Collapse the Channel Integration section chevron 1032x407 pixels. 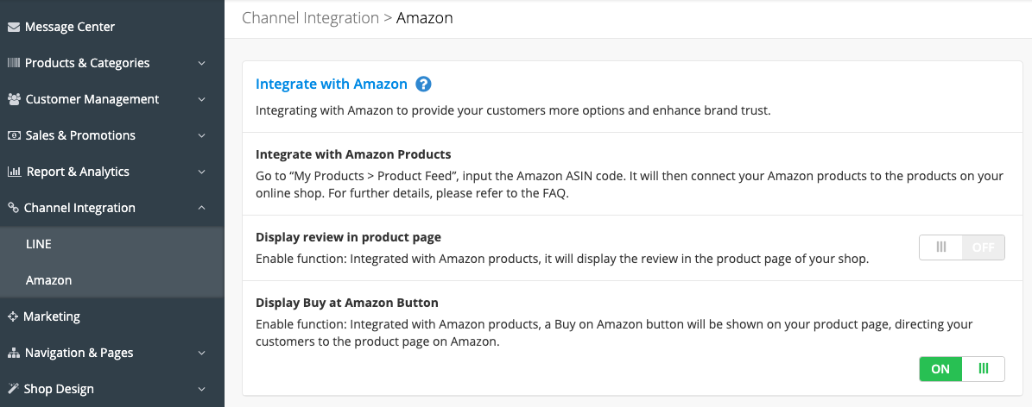click(x=202, y=208)
